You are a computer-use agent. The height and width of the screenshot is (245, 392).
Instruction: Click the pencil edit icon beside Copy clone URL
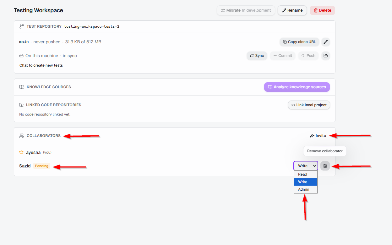pos(326,42)
